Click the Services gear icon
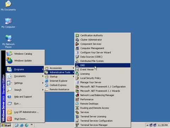 [x=77, y=112]
